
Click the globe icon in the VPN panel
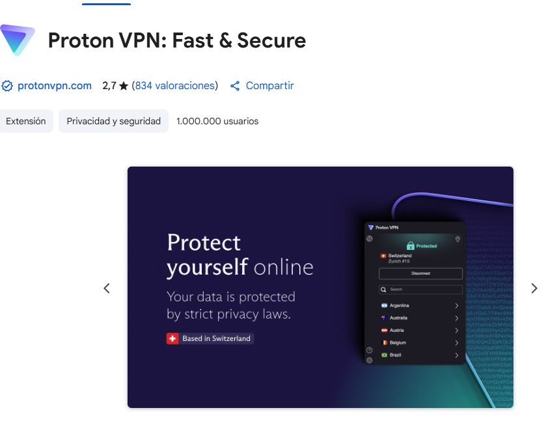pyautogui.click(x=370, y=239)
